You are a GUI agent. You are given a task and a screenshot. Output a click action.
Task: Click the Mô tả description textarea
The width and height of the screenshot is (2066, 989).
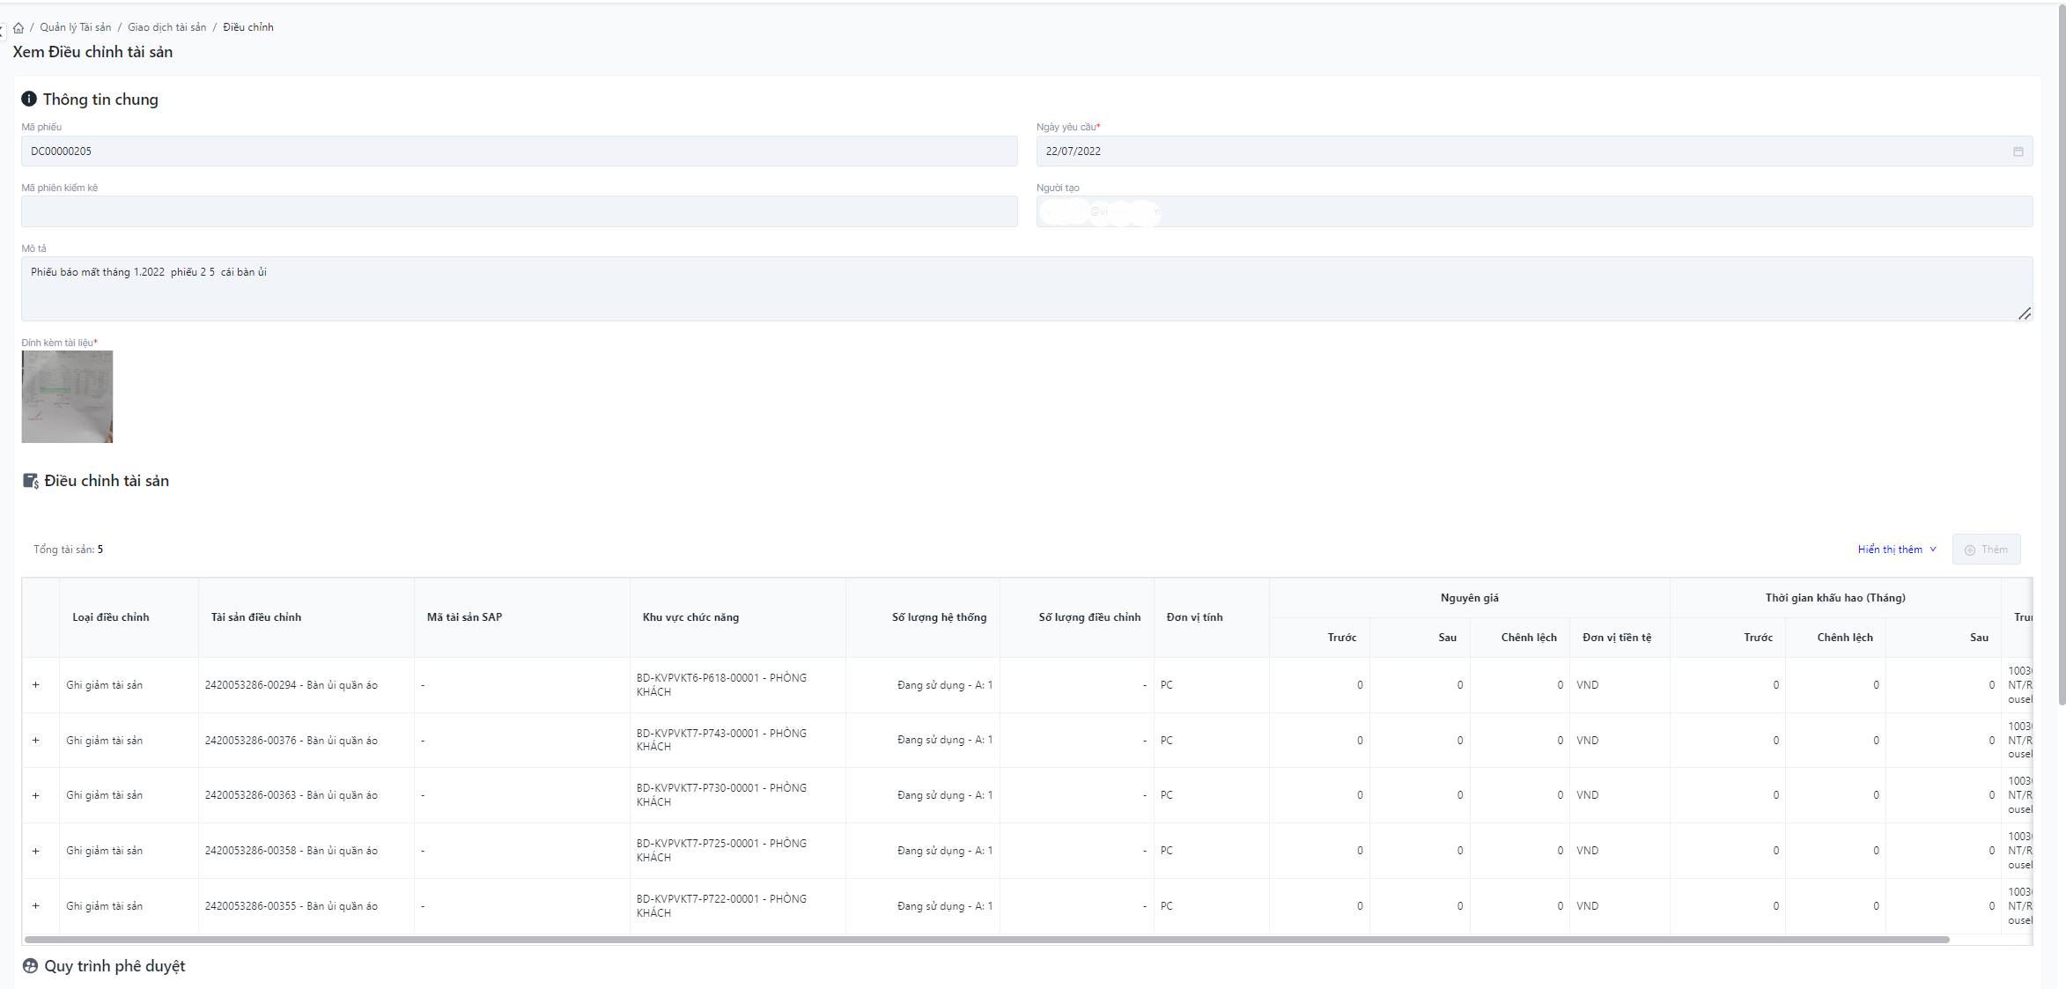1026,288
